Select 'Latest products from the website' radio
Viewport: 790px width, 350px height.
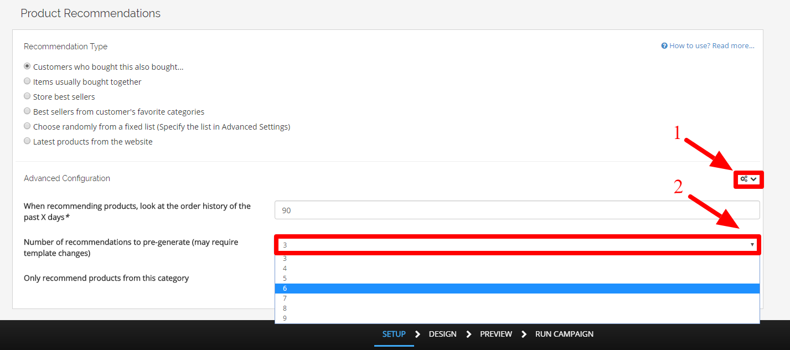tap(27, 141)
